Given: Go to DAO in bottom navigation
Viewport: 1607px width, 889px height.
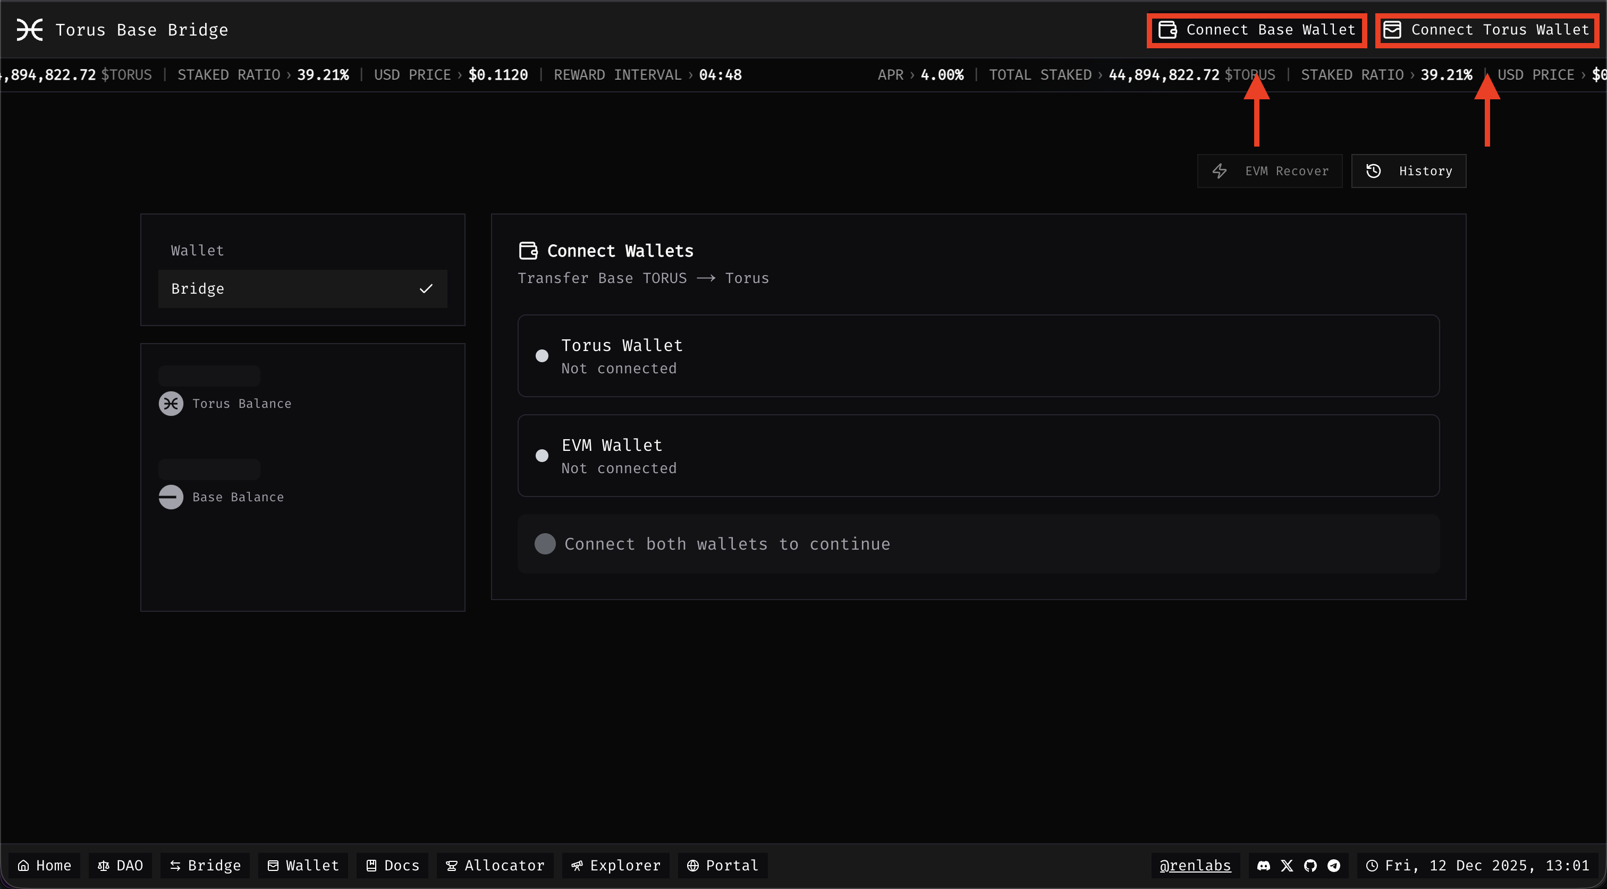Looking at the screenshot, I should click(121, 865).
